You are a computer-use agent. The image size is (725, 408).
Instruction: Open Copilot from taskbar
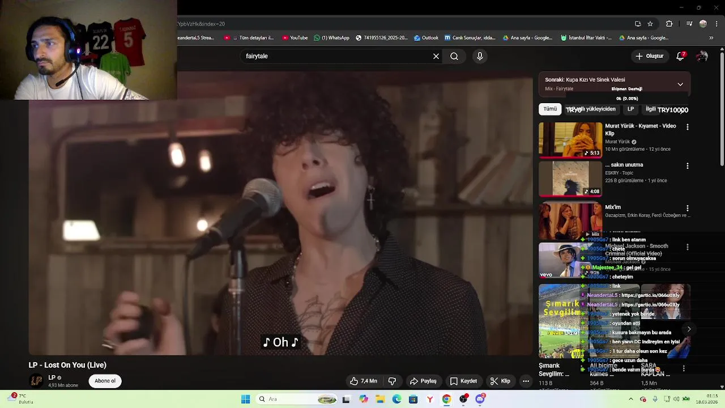click(364, 399)
